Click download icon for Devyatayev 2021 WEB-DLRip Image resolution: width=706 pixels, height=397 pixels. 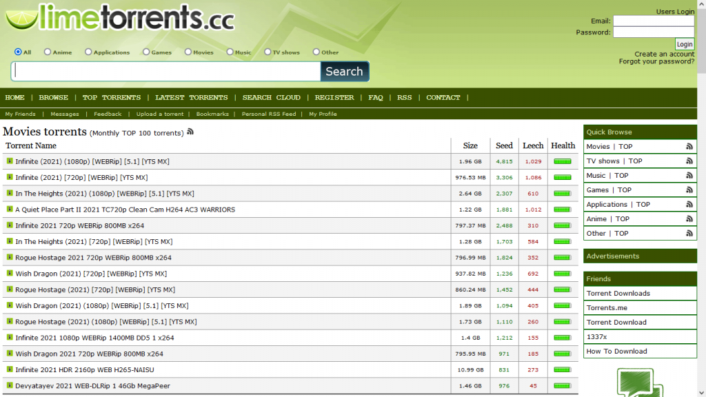(x=10, y=385)
